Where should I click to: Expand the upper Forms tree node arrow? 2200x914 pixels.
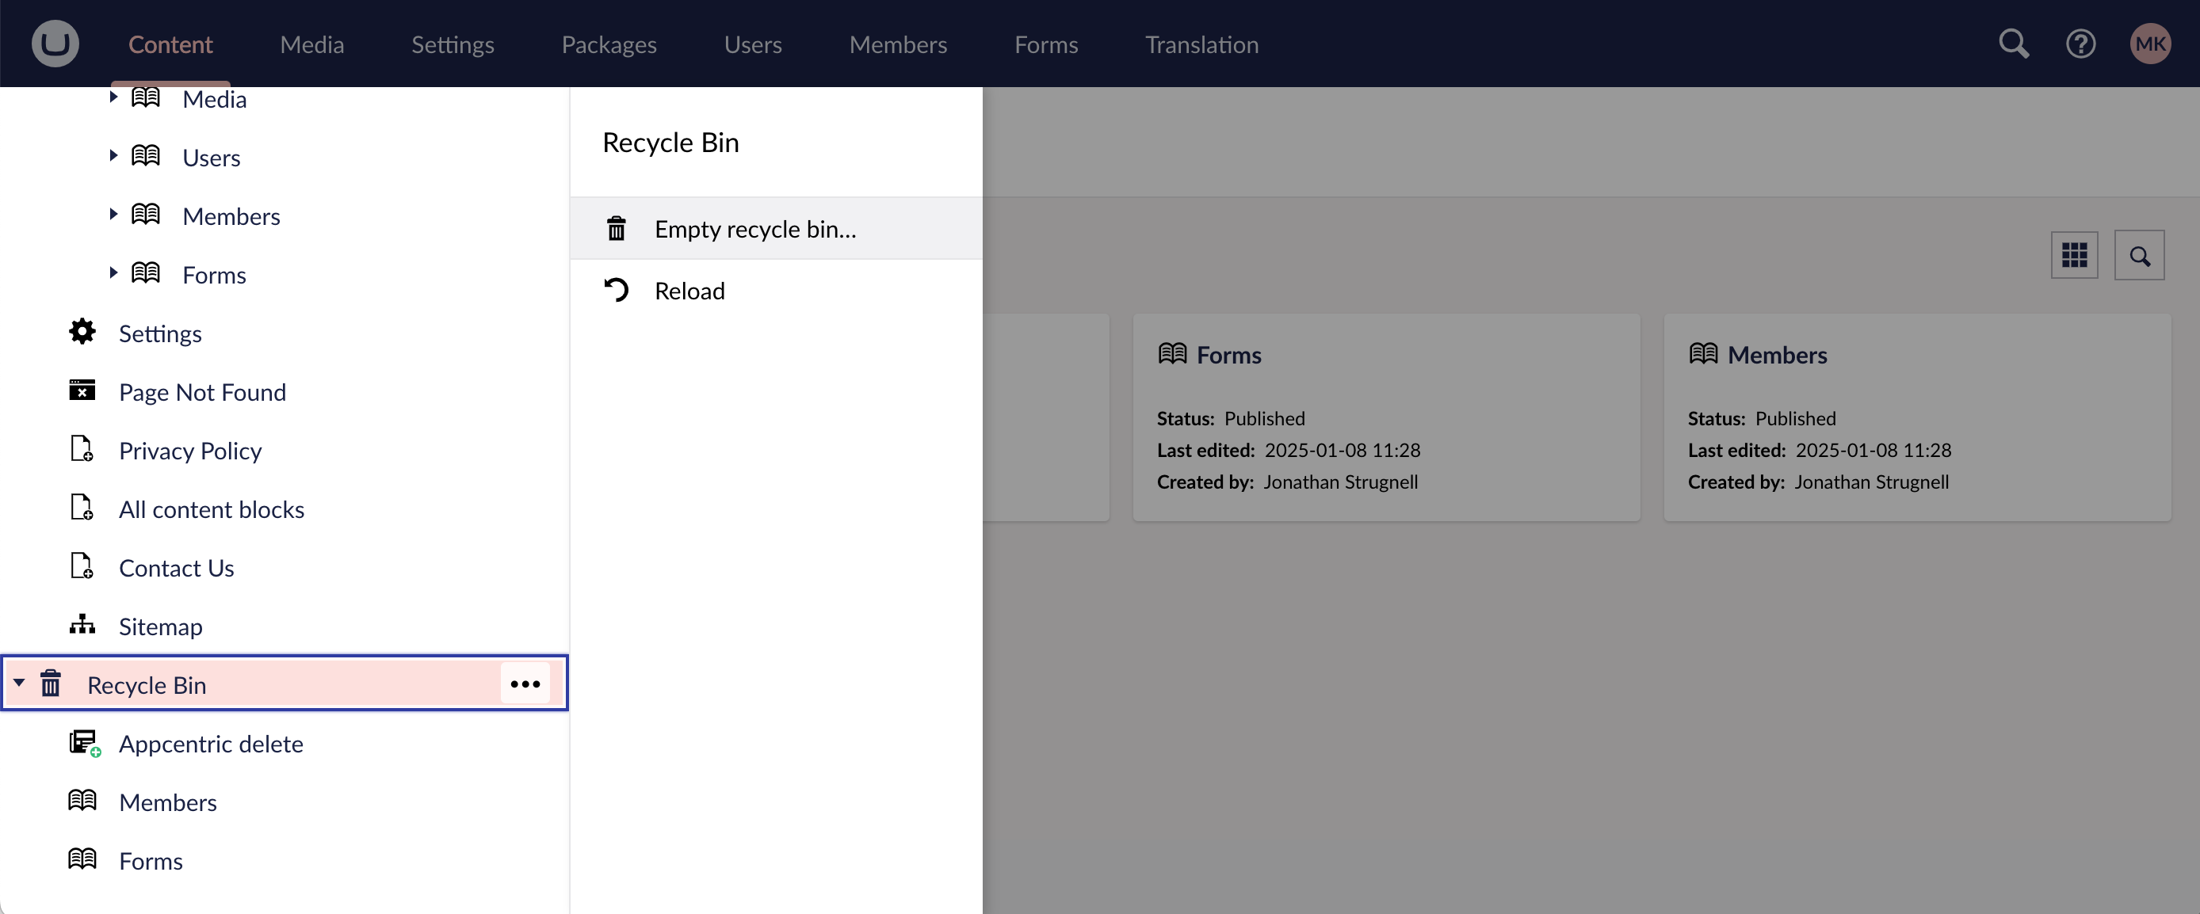coord(113,273)
